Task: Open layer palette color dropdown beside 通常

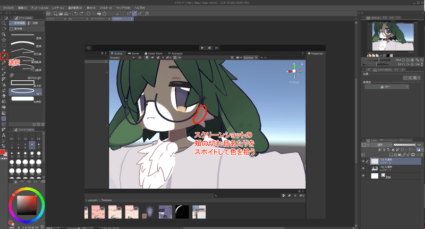Action: tap(365, 145)
